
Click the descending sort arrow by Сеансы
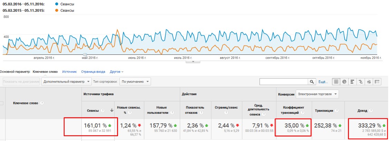(x=112, y=110)
